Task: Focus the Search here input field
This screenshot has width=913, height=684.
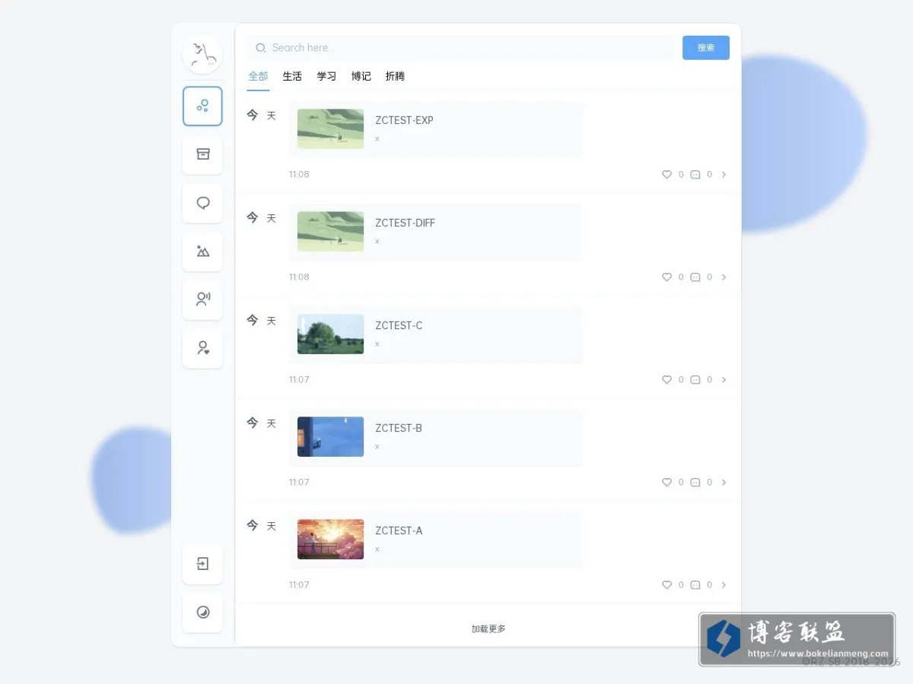Action: 460,48
